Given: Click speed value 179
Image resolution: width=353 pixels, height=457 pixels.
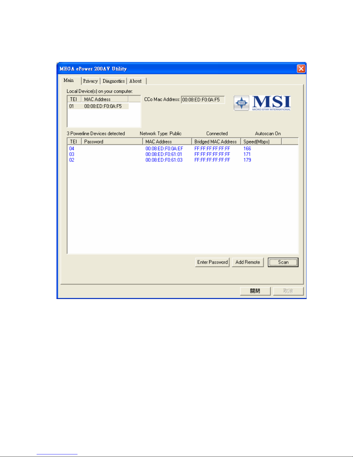Looking at the screenshot, I should (x=247, y=160).
